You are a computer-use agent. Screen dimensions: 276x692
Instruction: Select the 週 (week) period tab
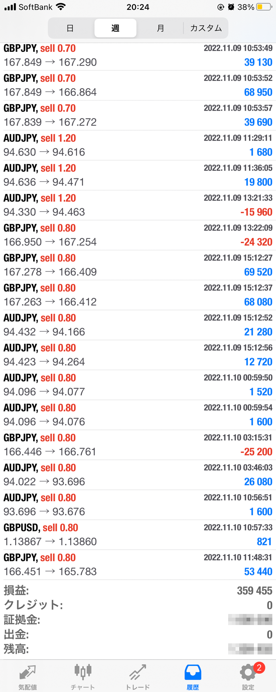point(115,28)
